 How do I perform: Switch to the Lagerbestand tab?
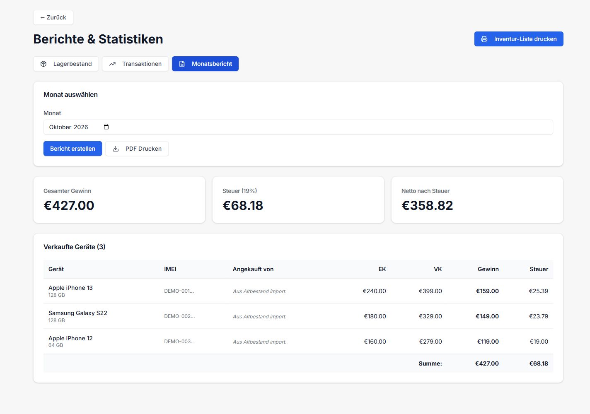(66, 64)
